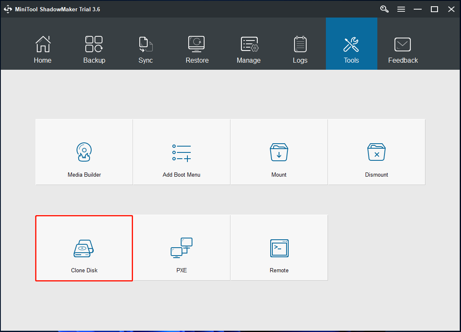461x332 pixels.
Task: Click the key registration icon
Action: (x=384, y=9)
